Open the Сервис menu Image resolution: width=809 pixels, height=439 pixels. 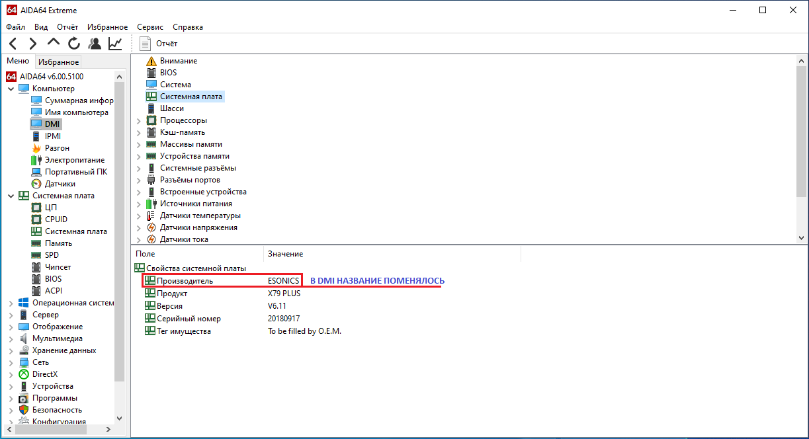tap(150, 27)
